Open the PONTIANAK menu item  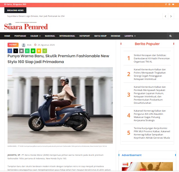[20, 36]
